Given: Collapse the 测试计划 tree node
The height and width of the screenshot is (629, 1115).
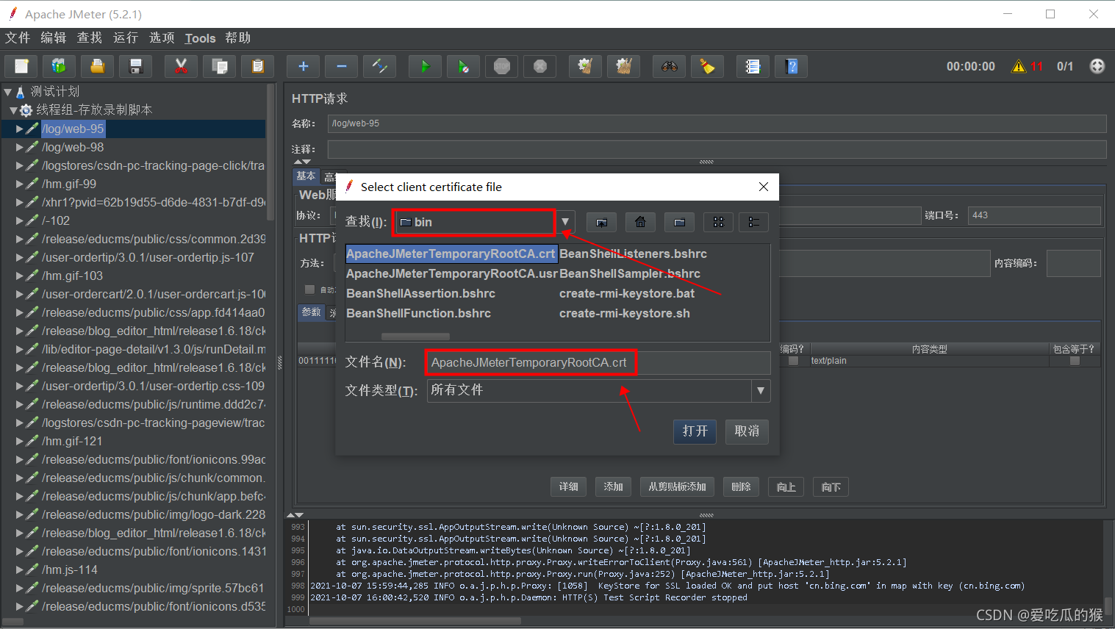Looking at the screenshot, I should click(x=7, y=92).
